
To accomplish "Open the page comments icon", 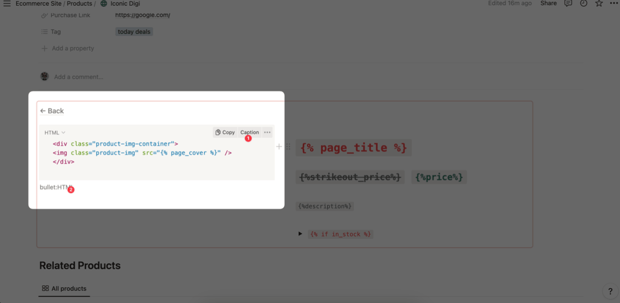I will pos(568,3).
